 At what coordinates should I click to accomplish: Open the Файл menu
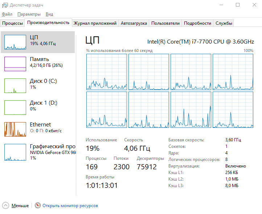coord(7,14)
